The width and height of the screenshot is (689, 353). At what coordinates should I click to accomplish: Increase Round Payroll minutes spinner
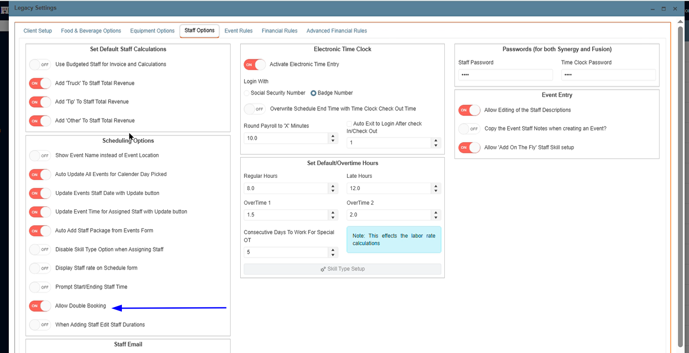point(333,136)
